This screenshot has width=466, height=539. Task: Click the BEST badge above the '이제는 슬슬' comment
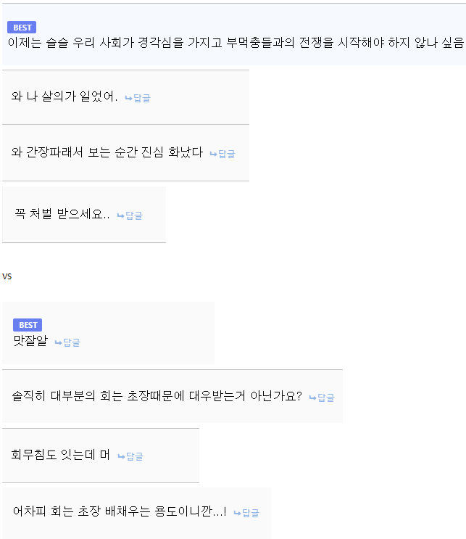[22, 28]
